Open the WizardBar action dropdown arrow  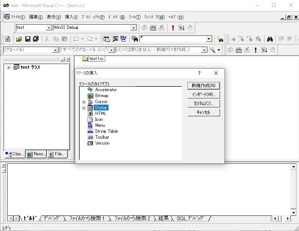click(x=219, y=50)
